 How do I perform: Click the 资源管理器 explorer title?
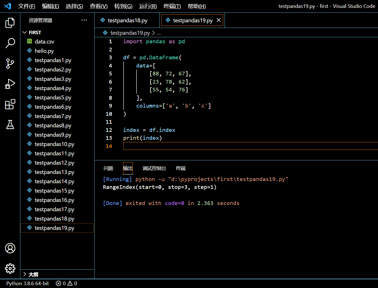(41, 20)
